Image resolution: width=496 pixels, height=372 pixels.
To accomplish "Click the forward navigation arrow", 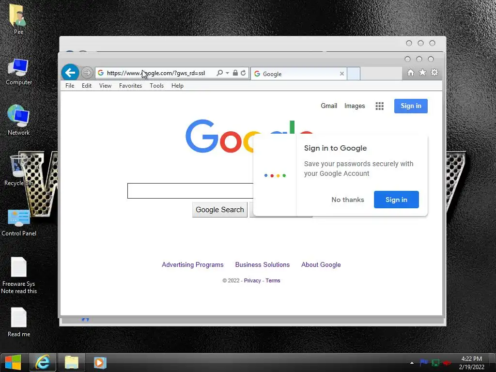I will coord(87,73).
